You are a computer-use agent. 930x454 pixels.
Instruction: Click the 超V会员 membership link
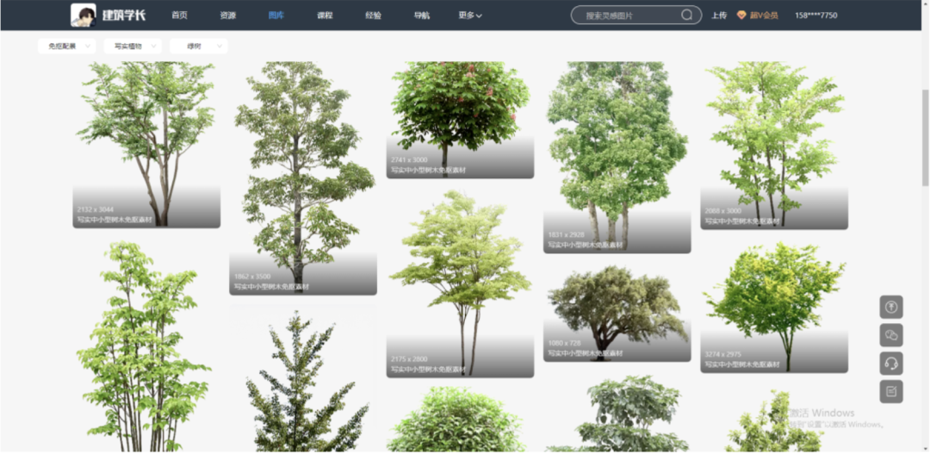[x=763, y=16]
